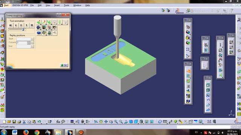The width and height of the screenshot is (241, 135).
Task: Open the replay mode dropdown icon
Action: pyautogui.click(x=39, y=22)
